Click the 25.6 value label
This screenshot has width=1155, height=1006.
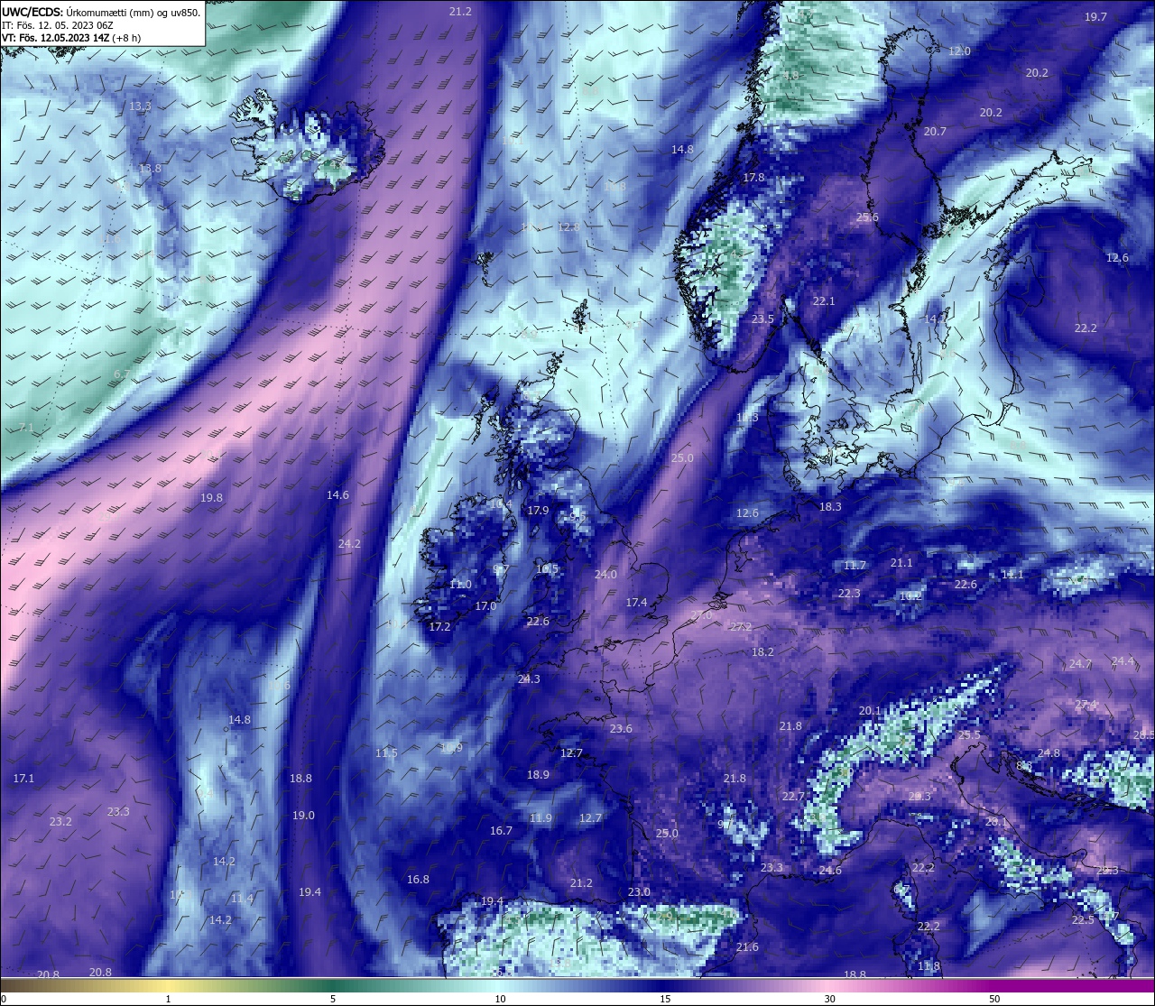point(867,217)
